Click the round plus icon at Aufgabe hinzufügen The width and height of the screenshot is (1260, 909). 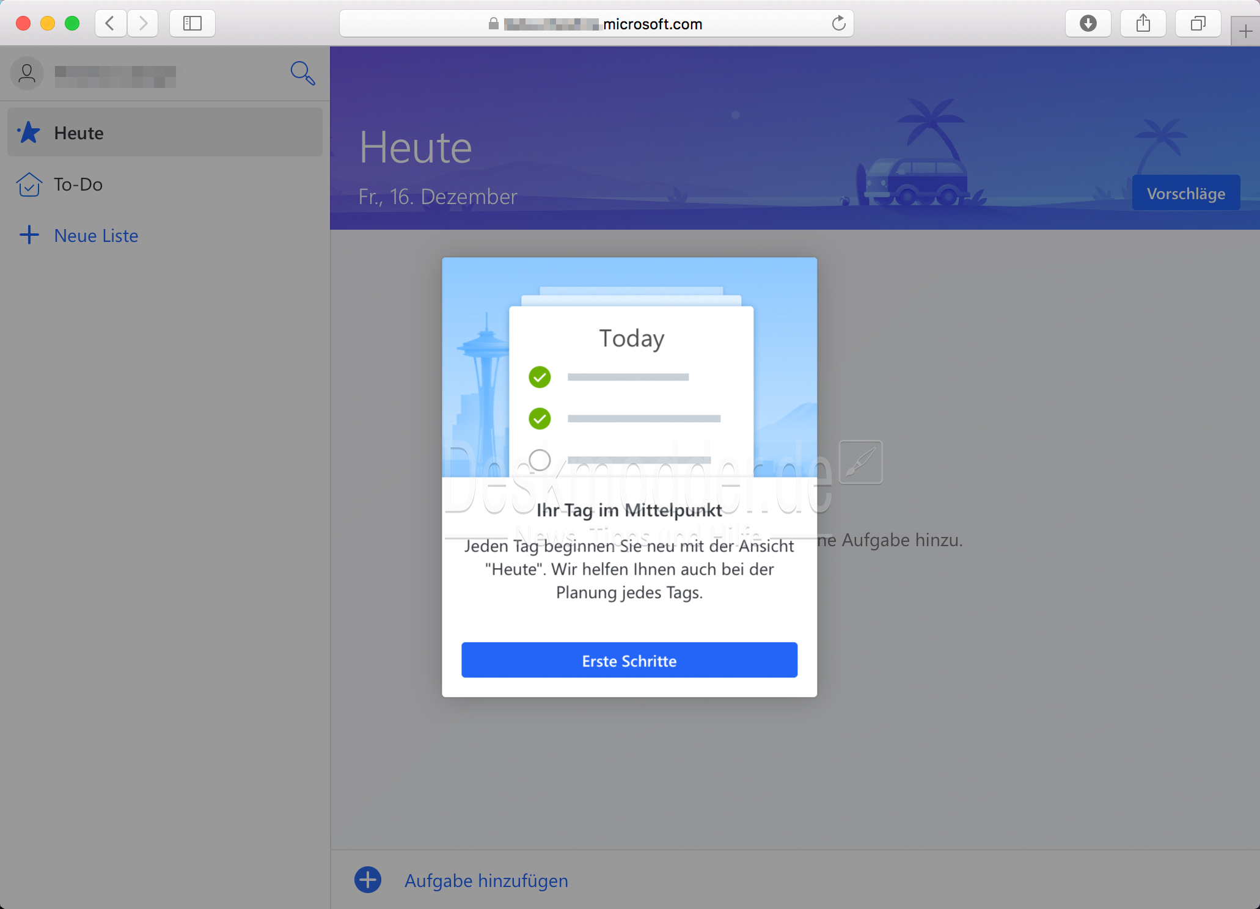point(368,880)
